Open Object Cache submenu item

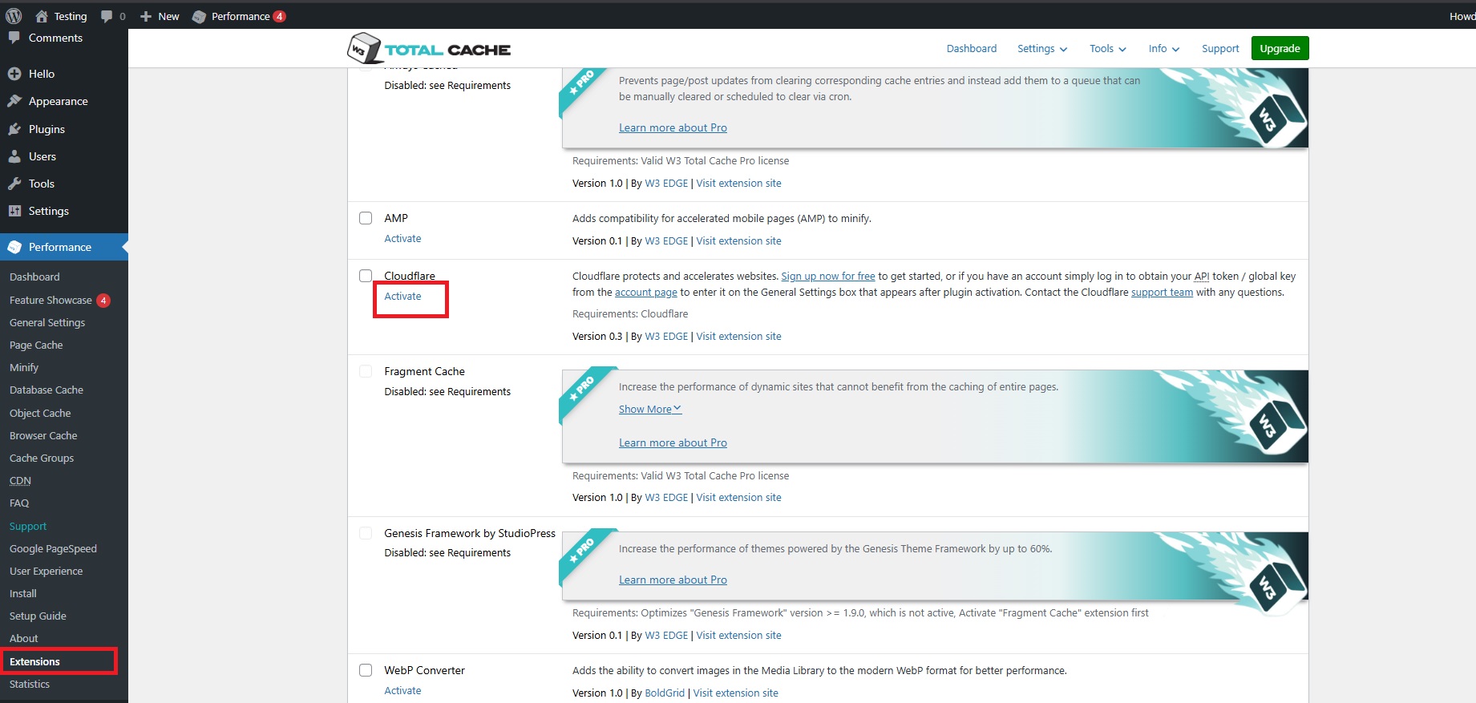coord(40,413)
